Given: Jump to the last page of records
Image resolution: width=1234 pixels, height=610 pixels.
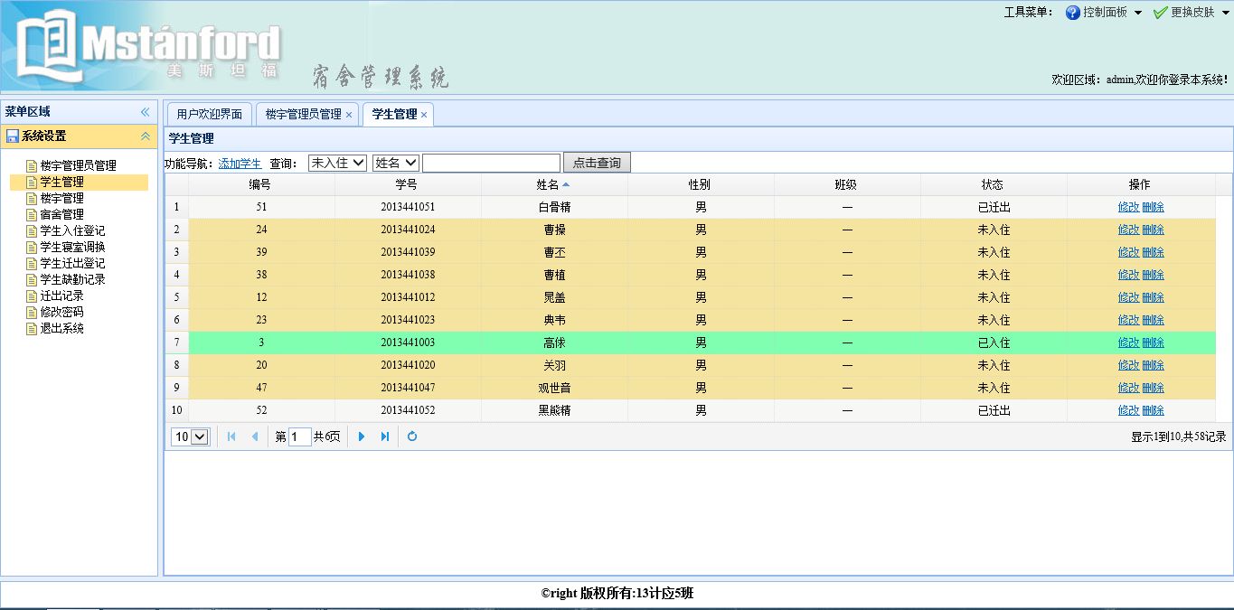Looking at the screenshot, I should 385,436.
